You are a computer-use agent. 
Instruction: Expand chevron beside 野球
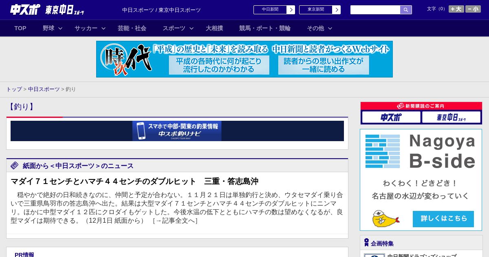pos(60,28)
